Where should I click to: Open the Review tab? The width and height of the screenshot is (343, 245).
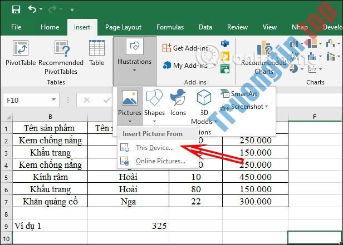click(237, 27)
